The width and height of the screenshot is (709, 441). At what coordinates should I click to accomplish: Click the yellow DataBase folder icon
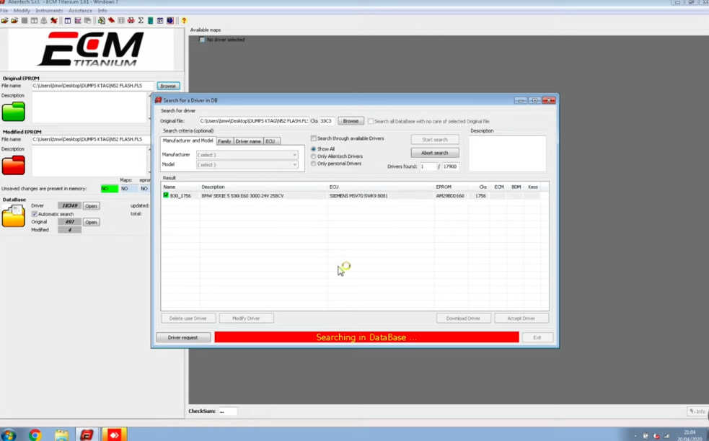click(13, 215)
